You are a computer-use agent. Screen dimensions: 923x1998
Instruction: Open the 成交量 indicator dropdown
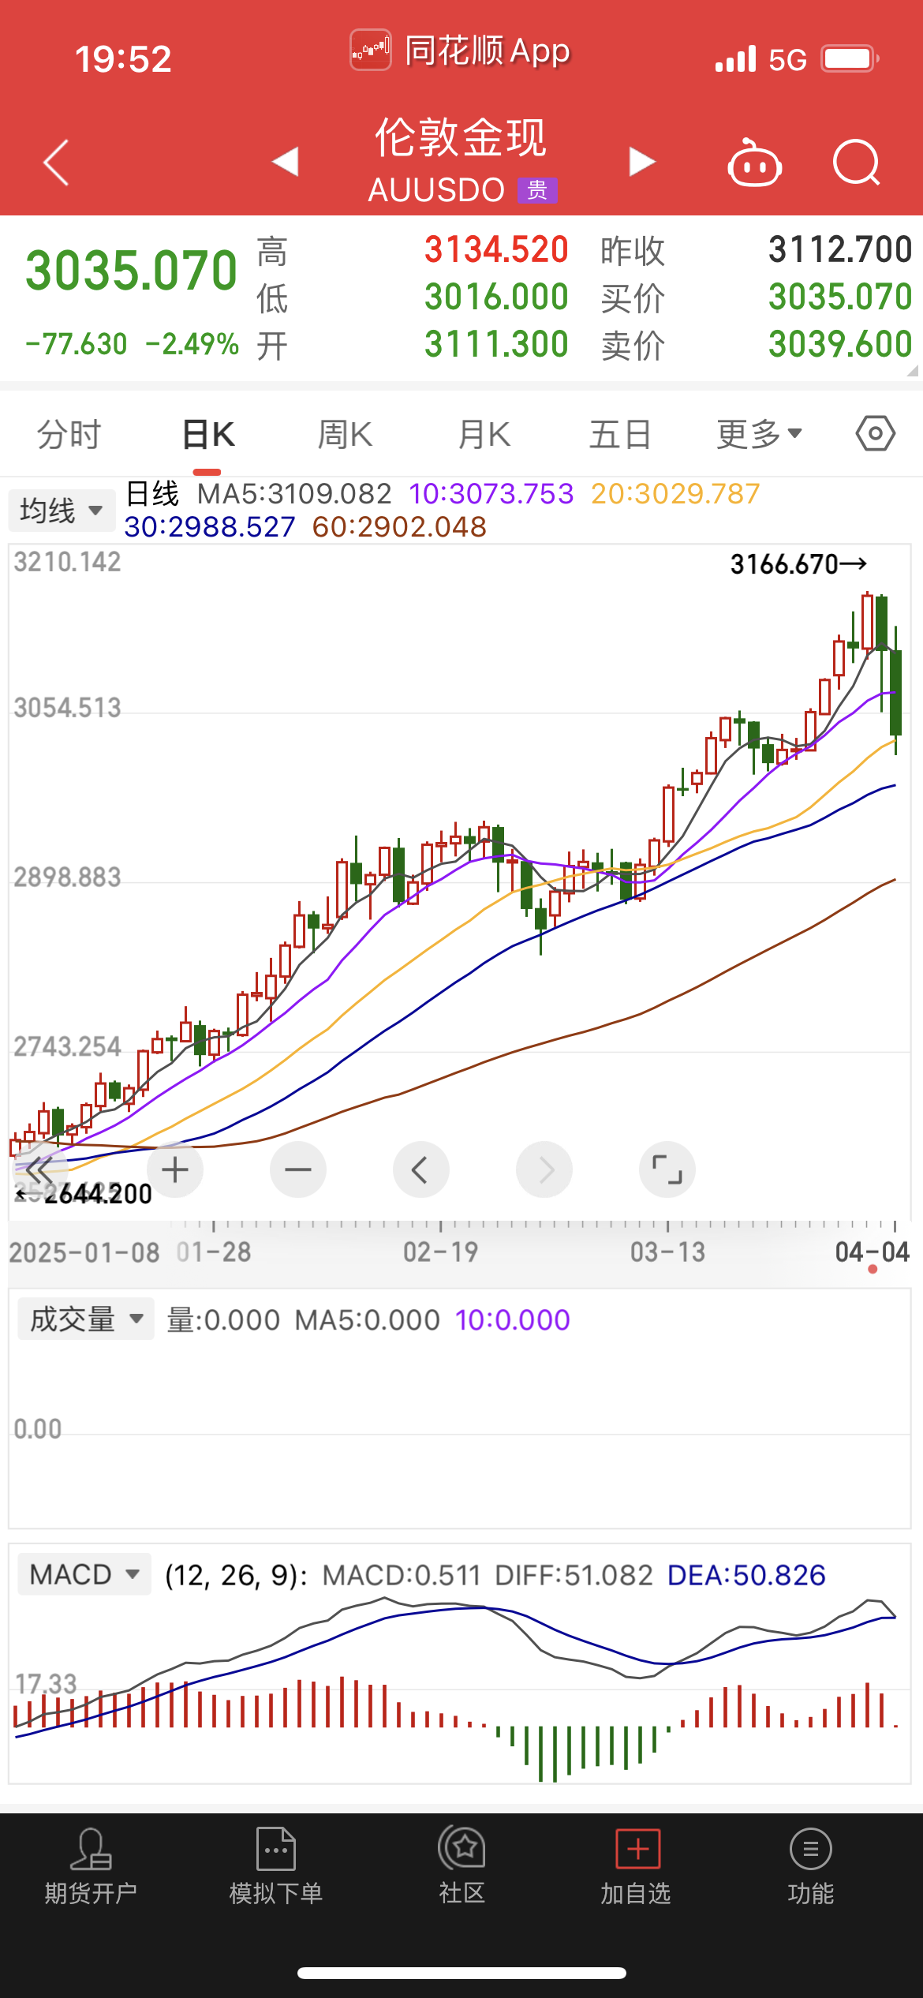pos(85,1319)
